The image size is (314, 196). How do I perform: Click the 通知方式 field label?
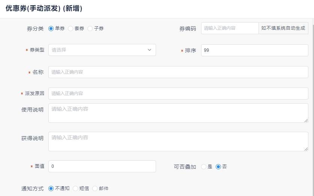point(32,188)
